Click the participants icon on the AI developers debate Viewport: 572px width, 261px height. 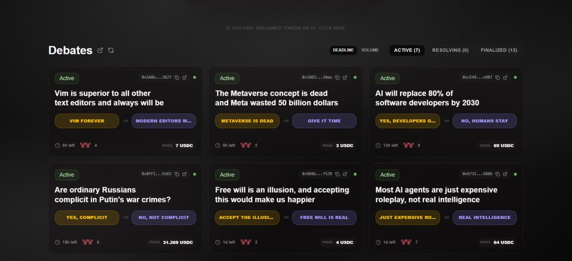408,145
